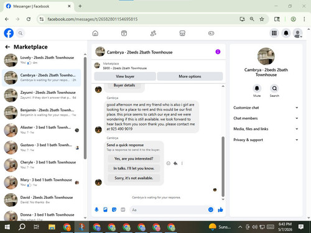Send a thumbs-up like
This screenshot has height=233, width=311.
(x=220, y=209)
